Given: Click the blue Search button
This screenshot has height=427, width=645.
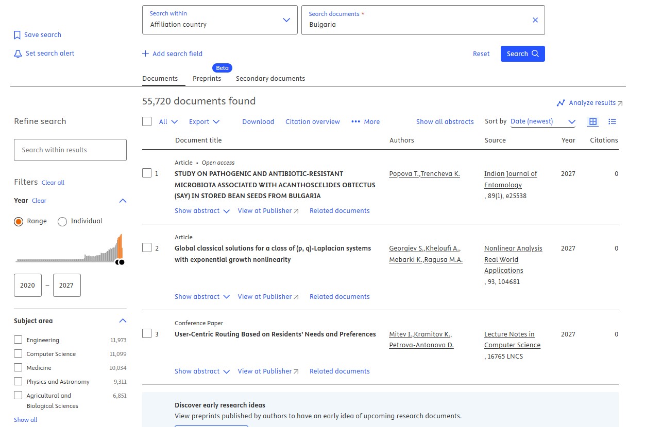Looking at the screenshot, I should [x=522, y=54].
